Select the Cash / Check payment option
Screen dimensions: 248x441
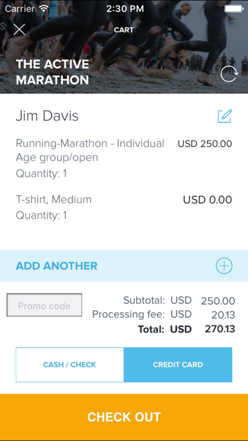click(x=70, y=365)
